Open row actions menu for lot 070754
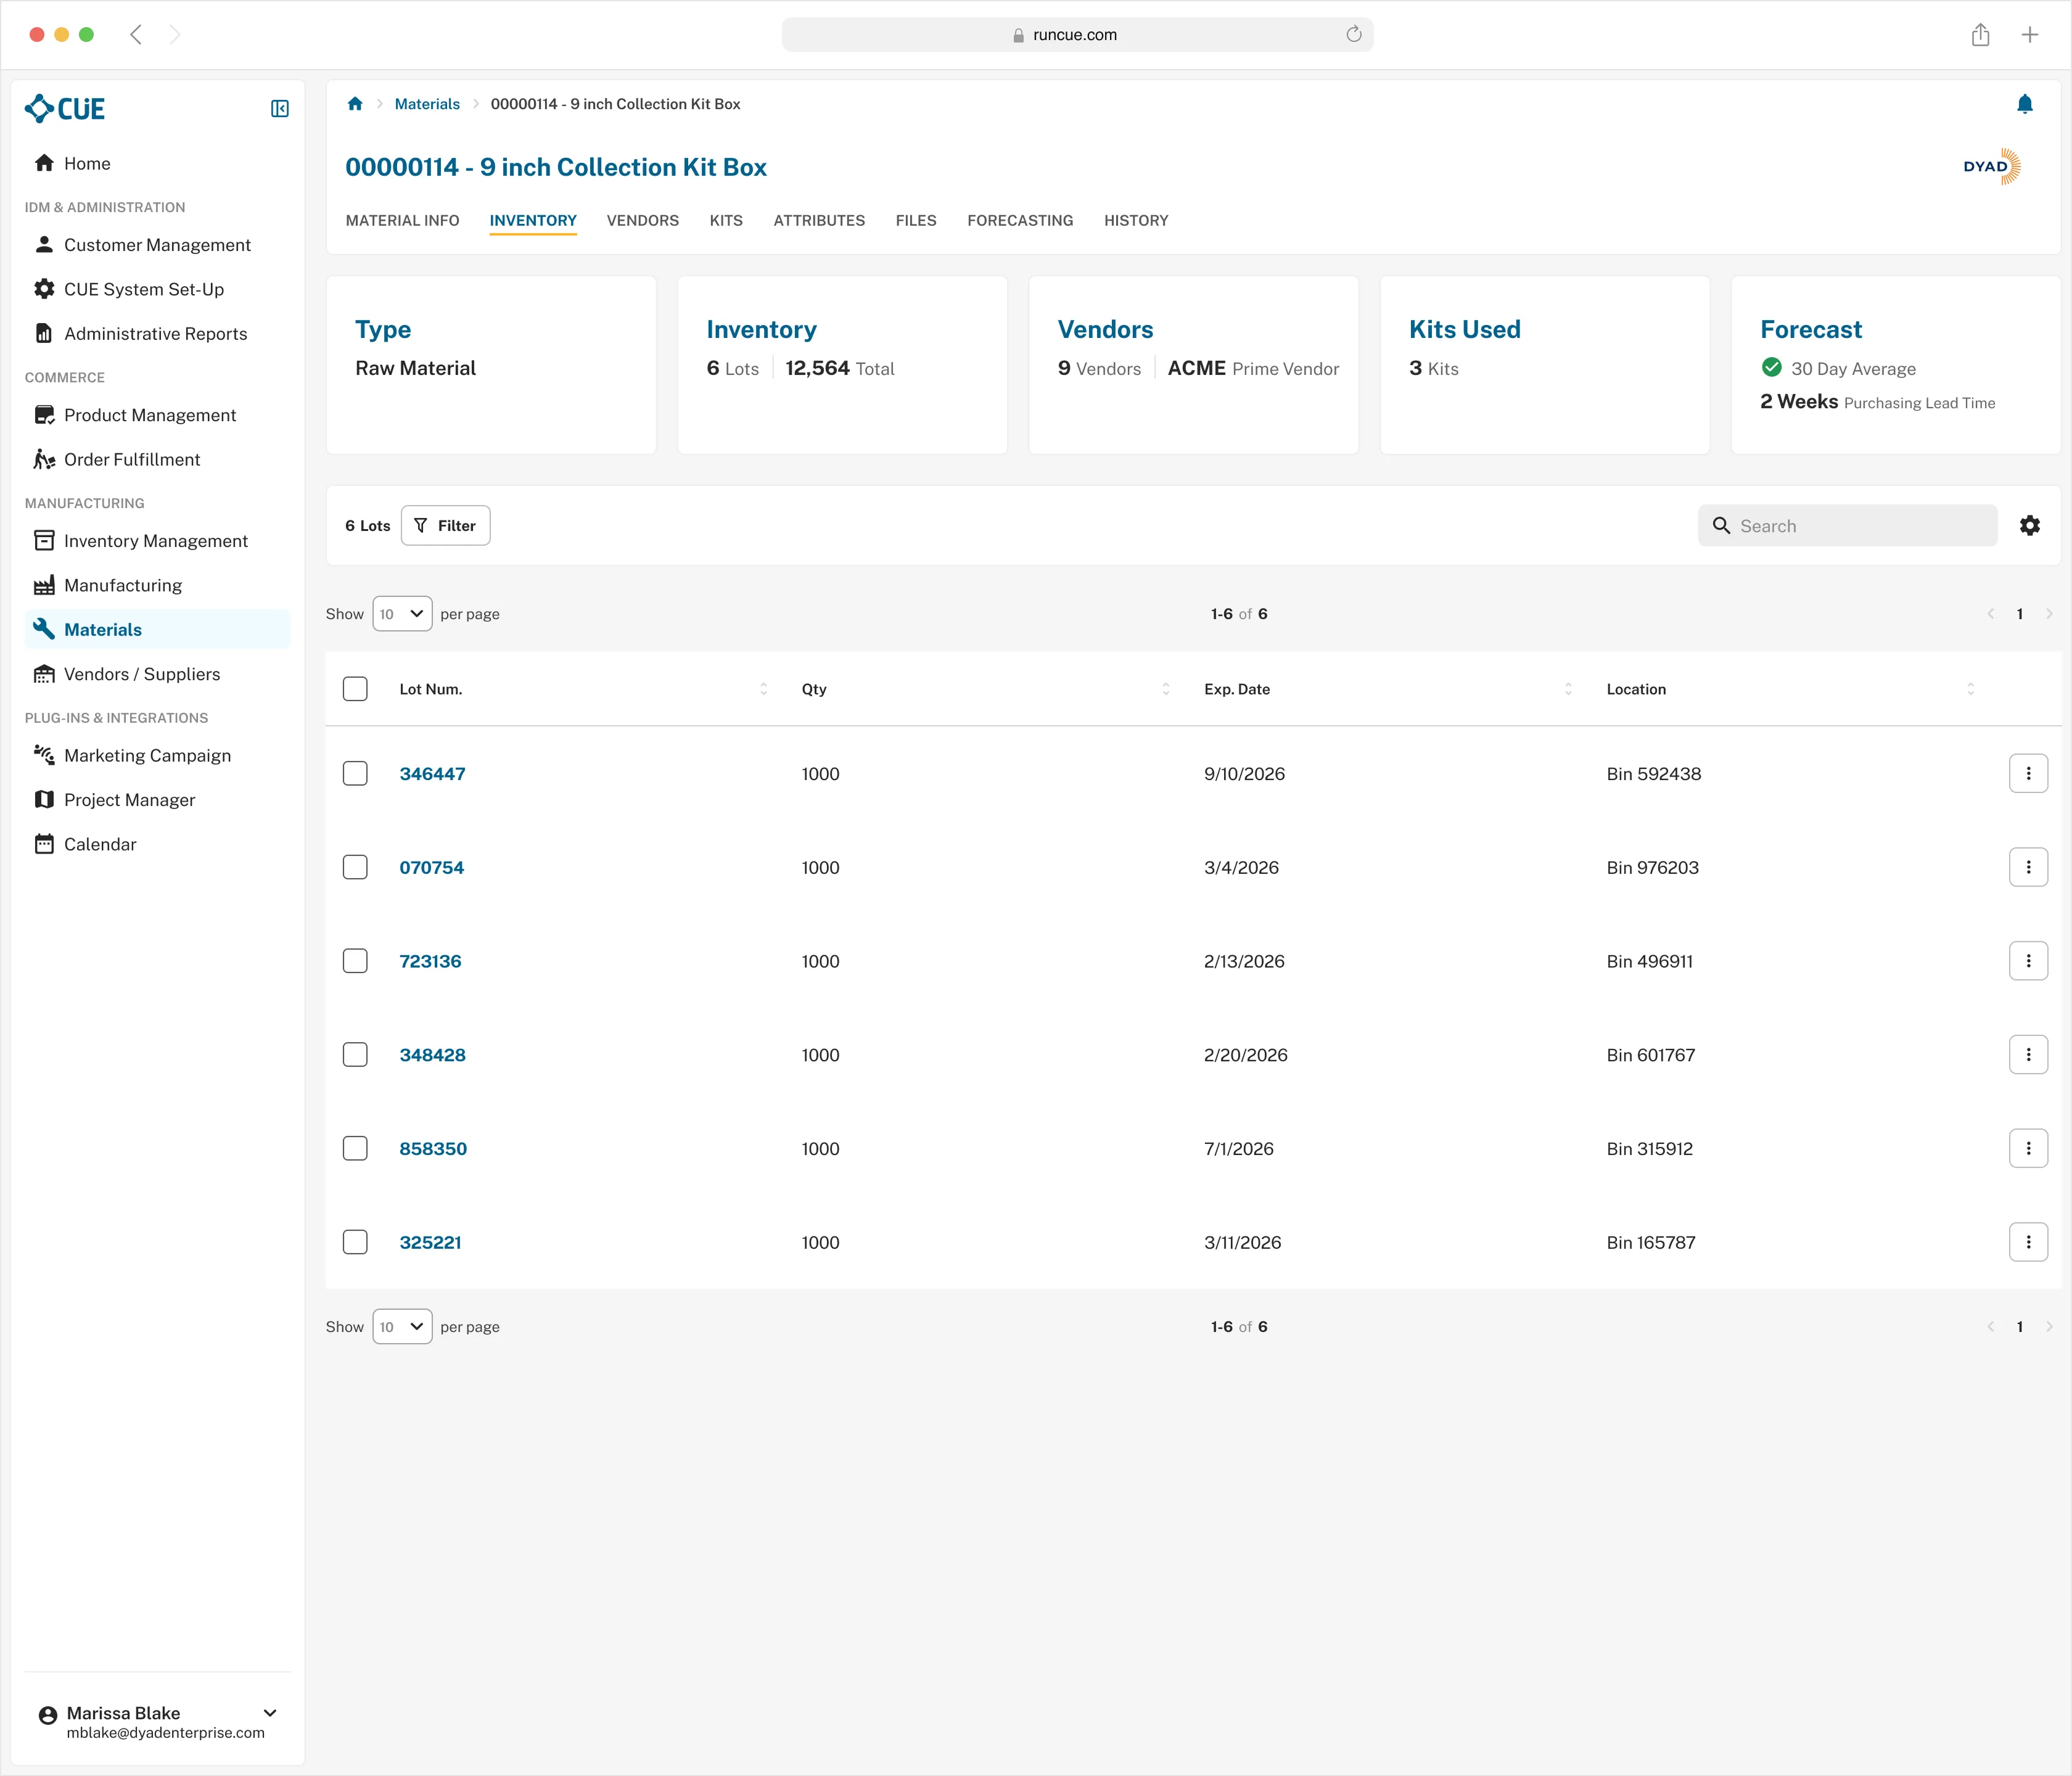The height and width of the screenshot is (1776, 2072). pos(2028,867)
